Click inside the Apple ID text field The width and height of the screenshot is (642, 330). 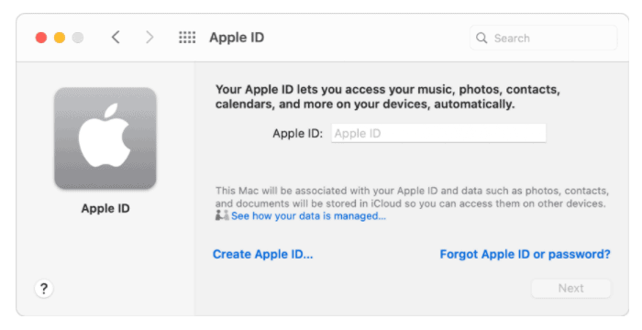(438, 134)
